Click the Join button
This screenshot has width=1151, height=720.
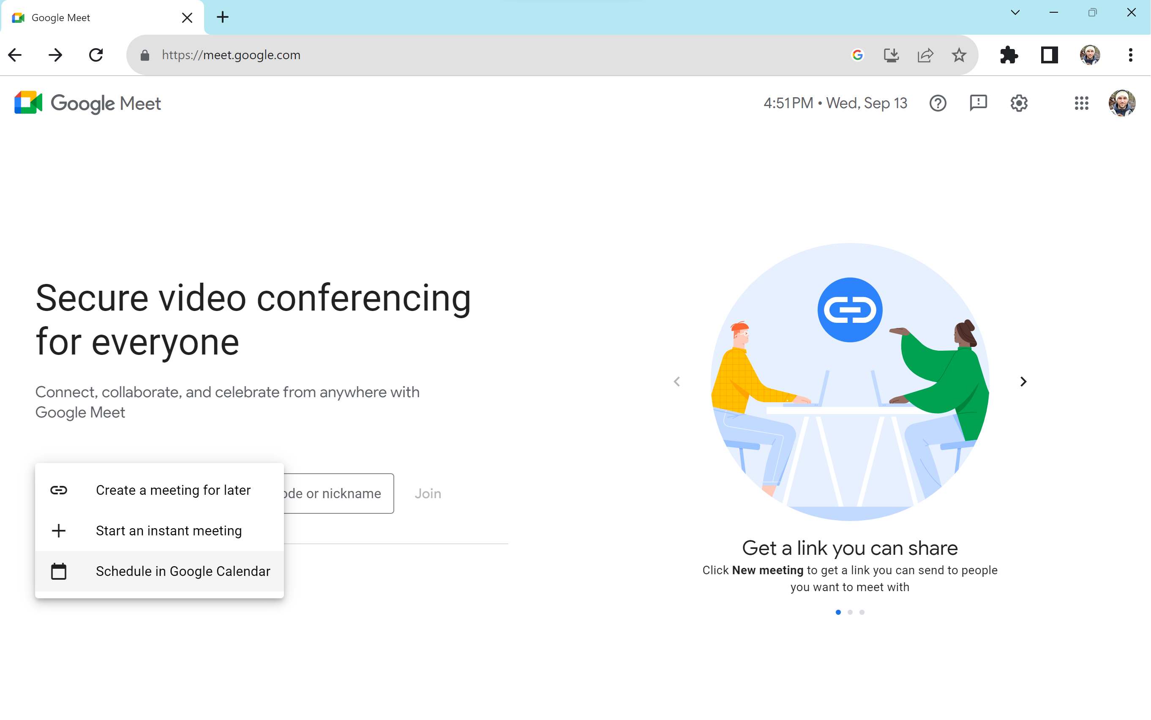click(428, 494)
